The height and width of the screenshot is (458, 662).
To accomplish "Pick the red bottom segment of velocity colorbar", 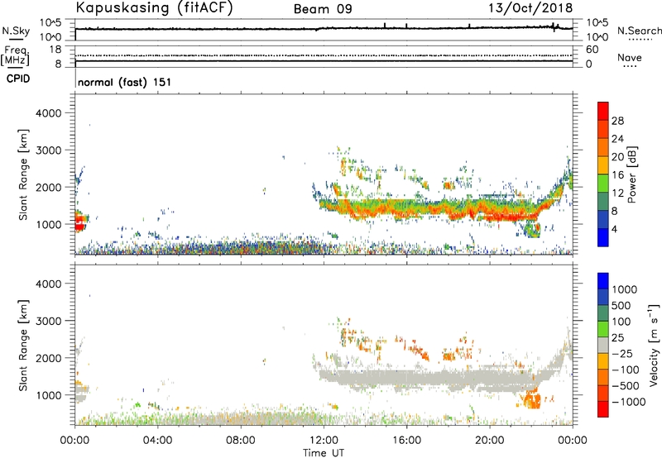I will click(x=603, y=409).
